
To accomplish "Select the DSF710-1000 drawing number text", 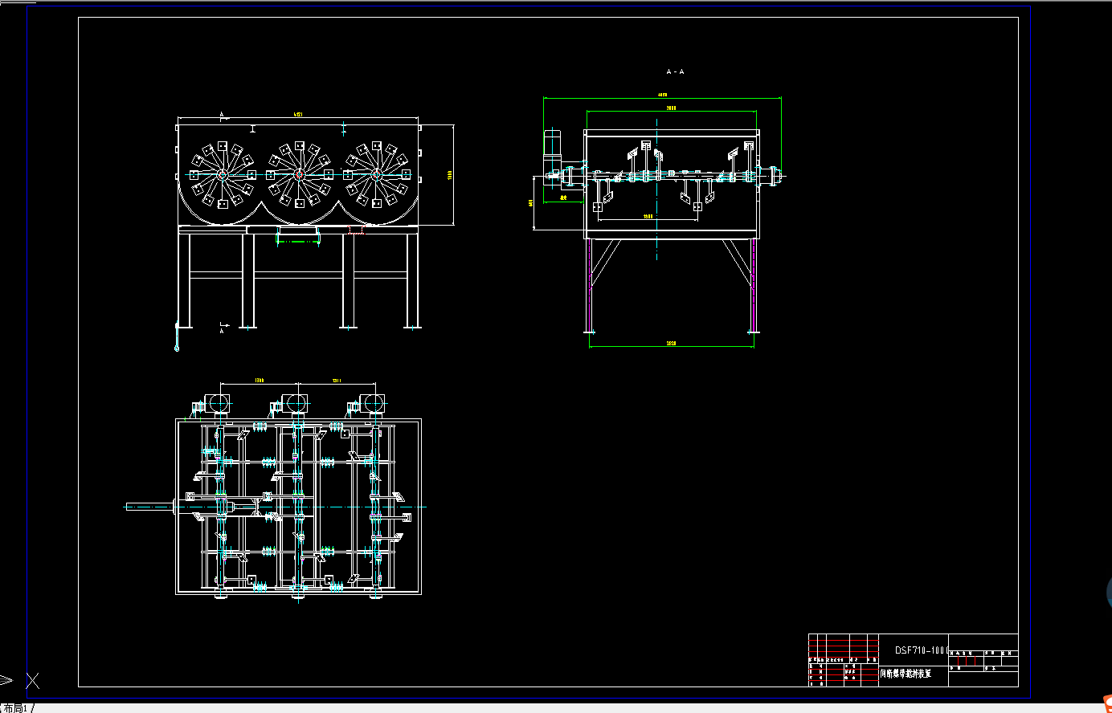I will pyautogui.click(x=922, y=650).
